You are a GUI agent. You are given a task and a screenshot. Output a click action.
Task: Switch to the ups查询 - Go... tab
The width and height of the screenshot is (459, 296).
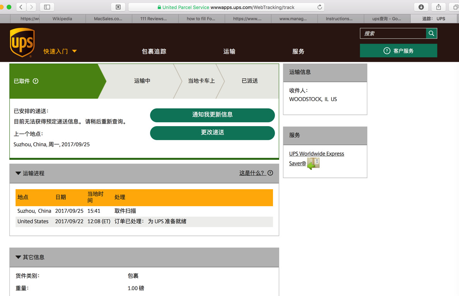click(387, 19)
